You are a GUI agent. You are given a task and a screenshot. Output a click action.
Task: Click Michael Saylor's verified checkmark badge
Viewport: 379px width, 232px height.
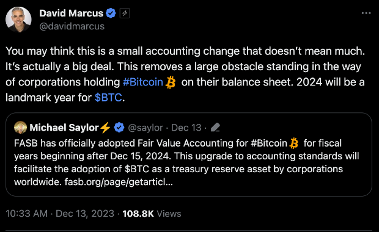point(119,128)
